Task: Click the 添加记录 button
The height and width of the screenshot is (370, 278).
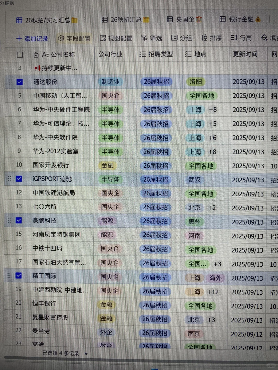Action: (x=32, y=39)
